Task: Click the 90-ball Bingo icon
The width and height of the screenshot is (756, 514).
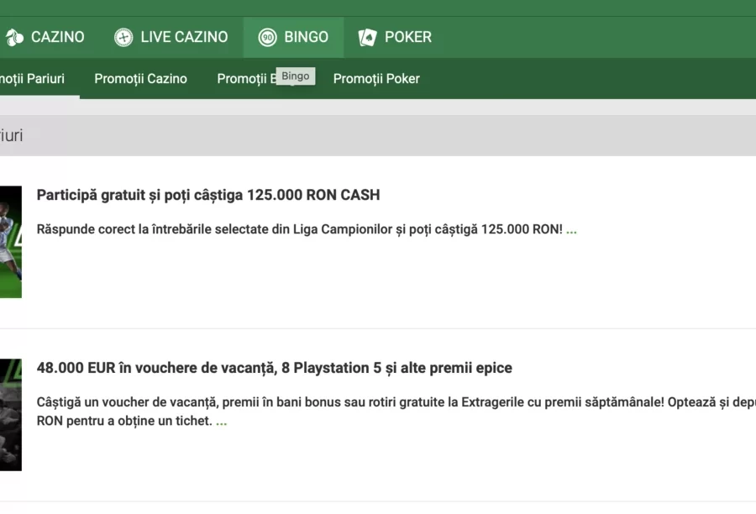Action: (268, 37)
